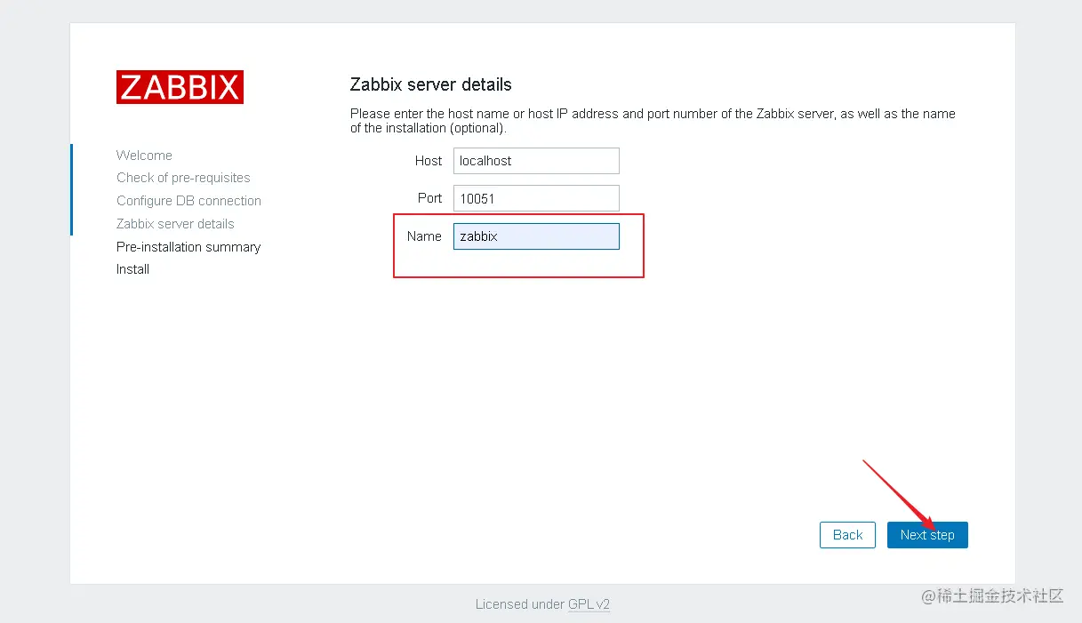This screenshot has height=623, width=1082.
Task: Click the Name field containing zabbix
Action: (536, 236)
